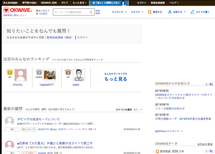Open 月間の貢献ユーザ 2019年8月度 notice
The image size is (215, 154).
click(183, 119)
